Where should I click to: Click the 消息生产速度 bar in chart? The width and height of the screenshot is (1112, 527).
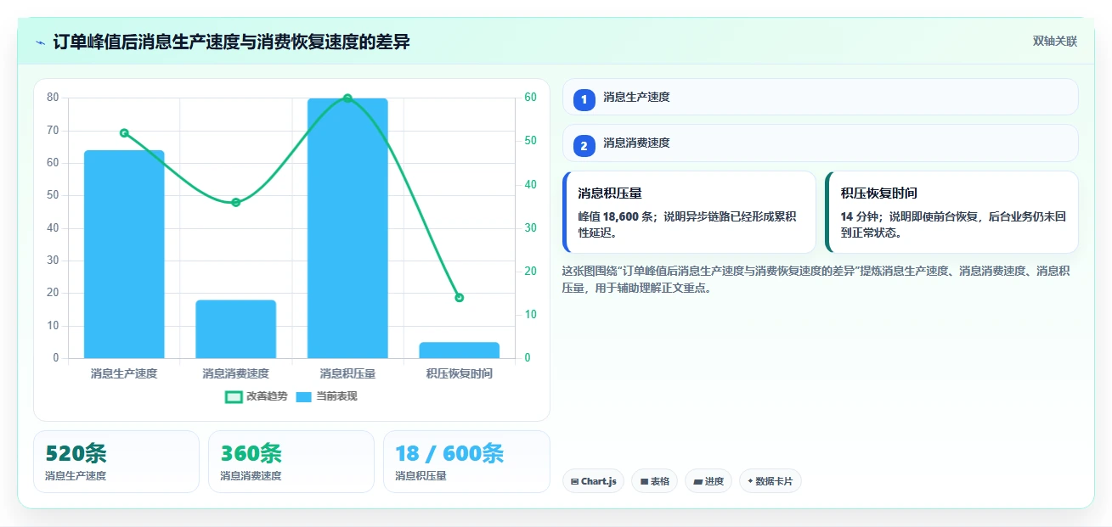click(x=124, y=255)
